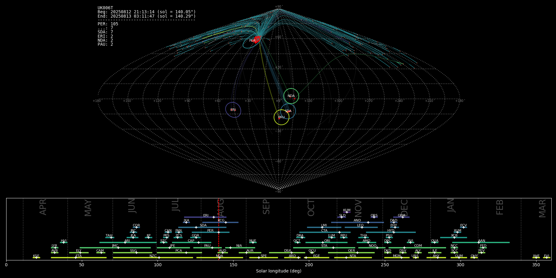Select the SDA radiant circle on the sky map

click(288, 111)
